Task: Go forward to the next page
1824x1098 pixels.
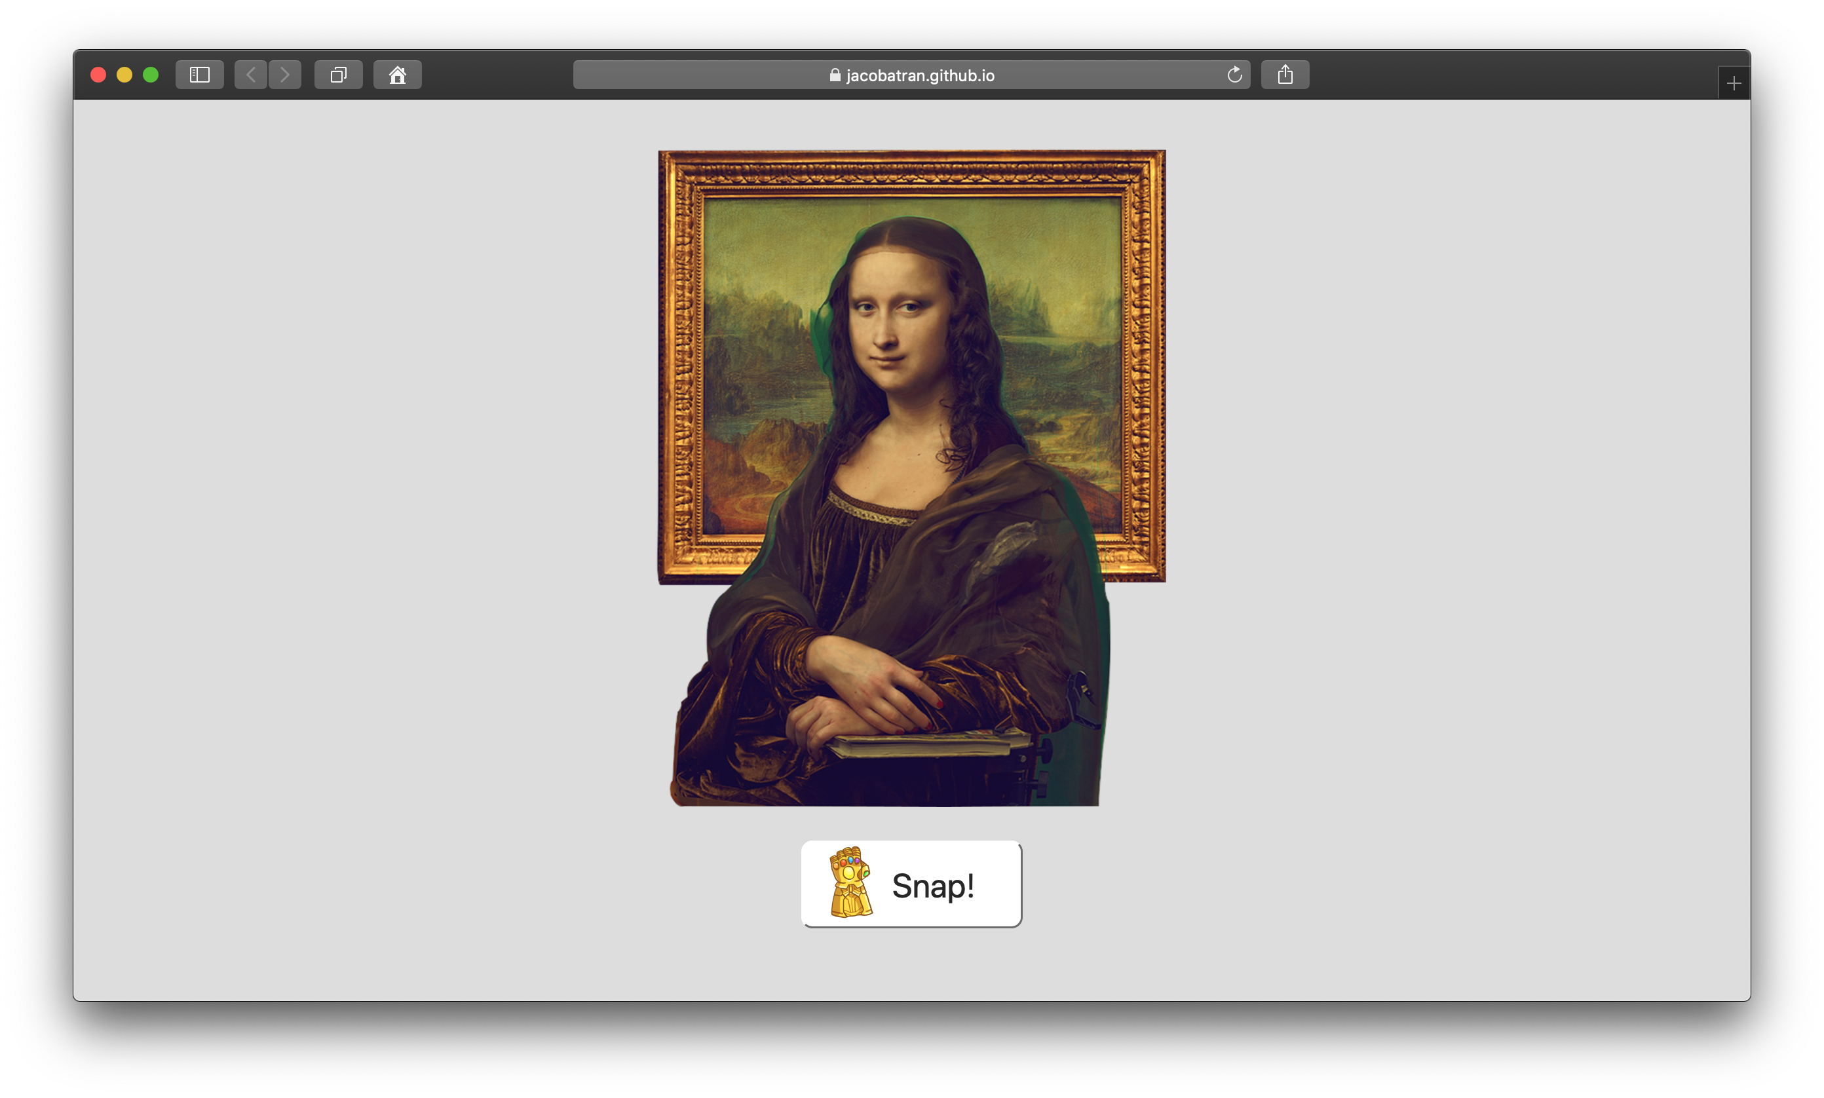Action: point(285,75)
